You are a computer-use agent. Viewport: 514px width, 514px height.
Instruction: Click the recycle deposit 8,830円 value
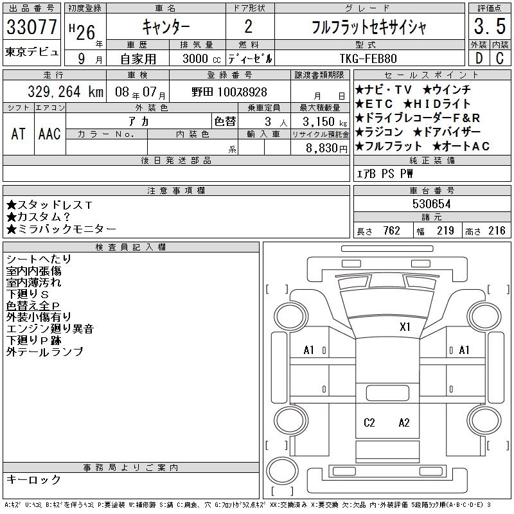pyautogui.click(x=324, y=147)
